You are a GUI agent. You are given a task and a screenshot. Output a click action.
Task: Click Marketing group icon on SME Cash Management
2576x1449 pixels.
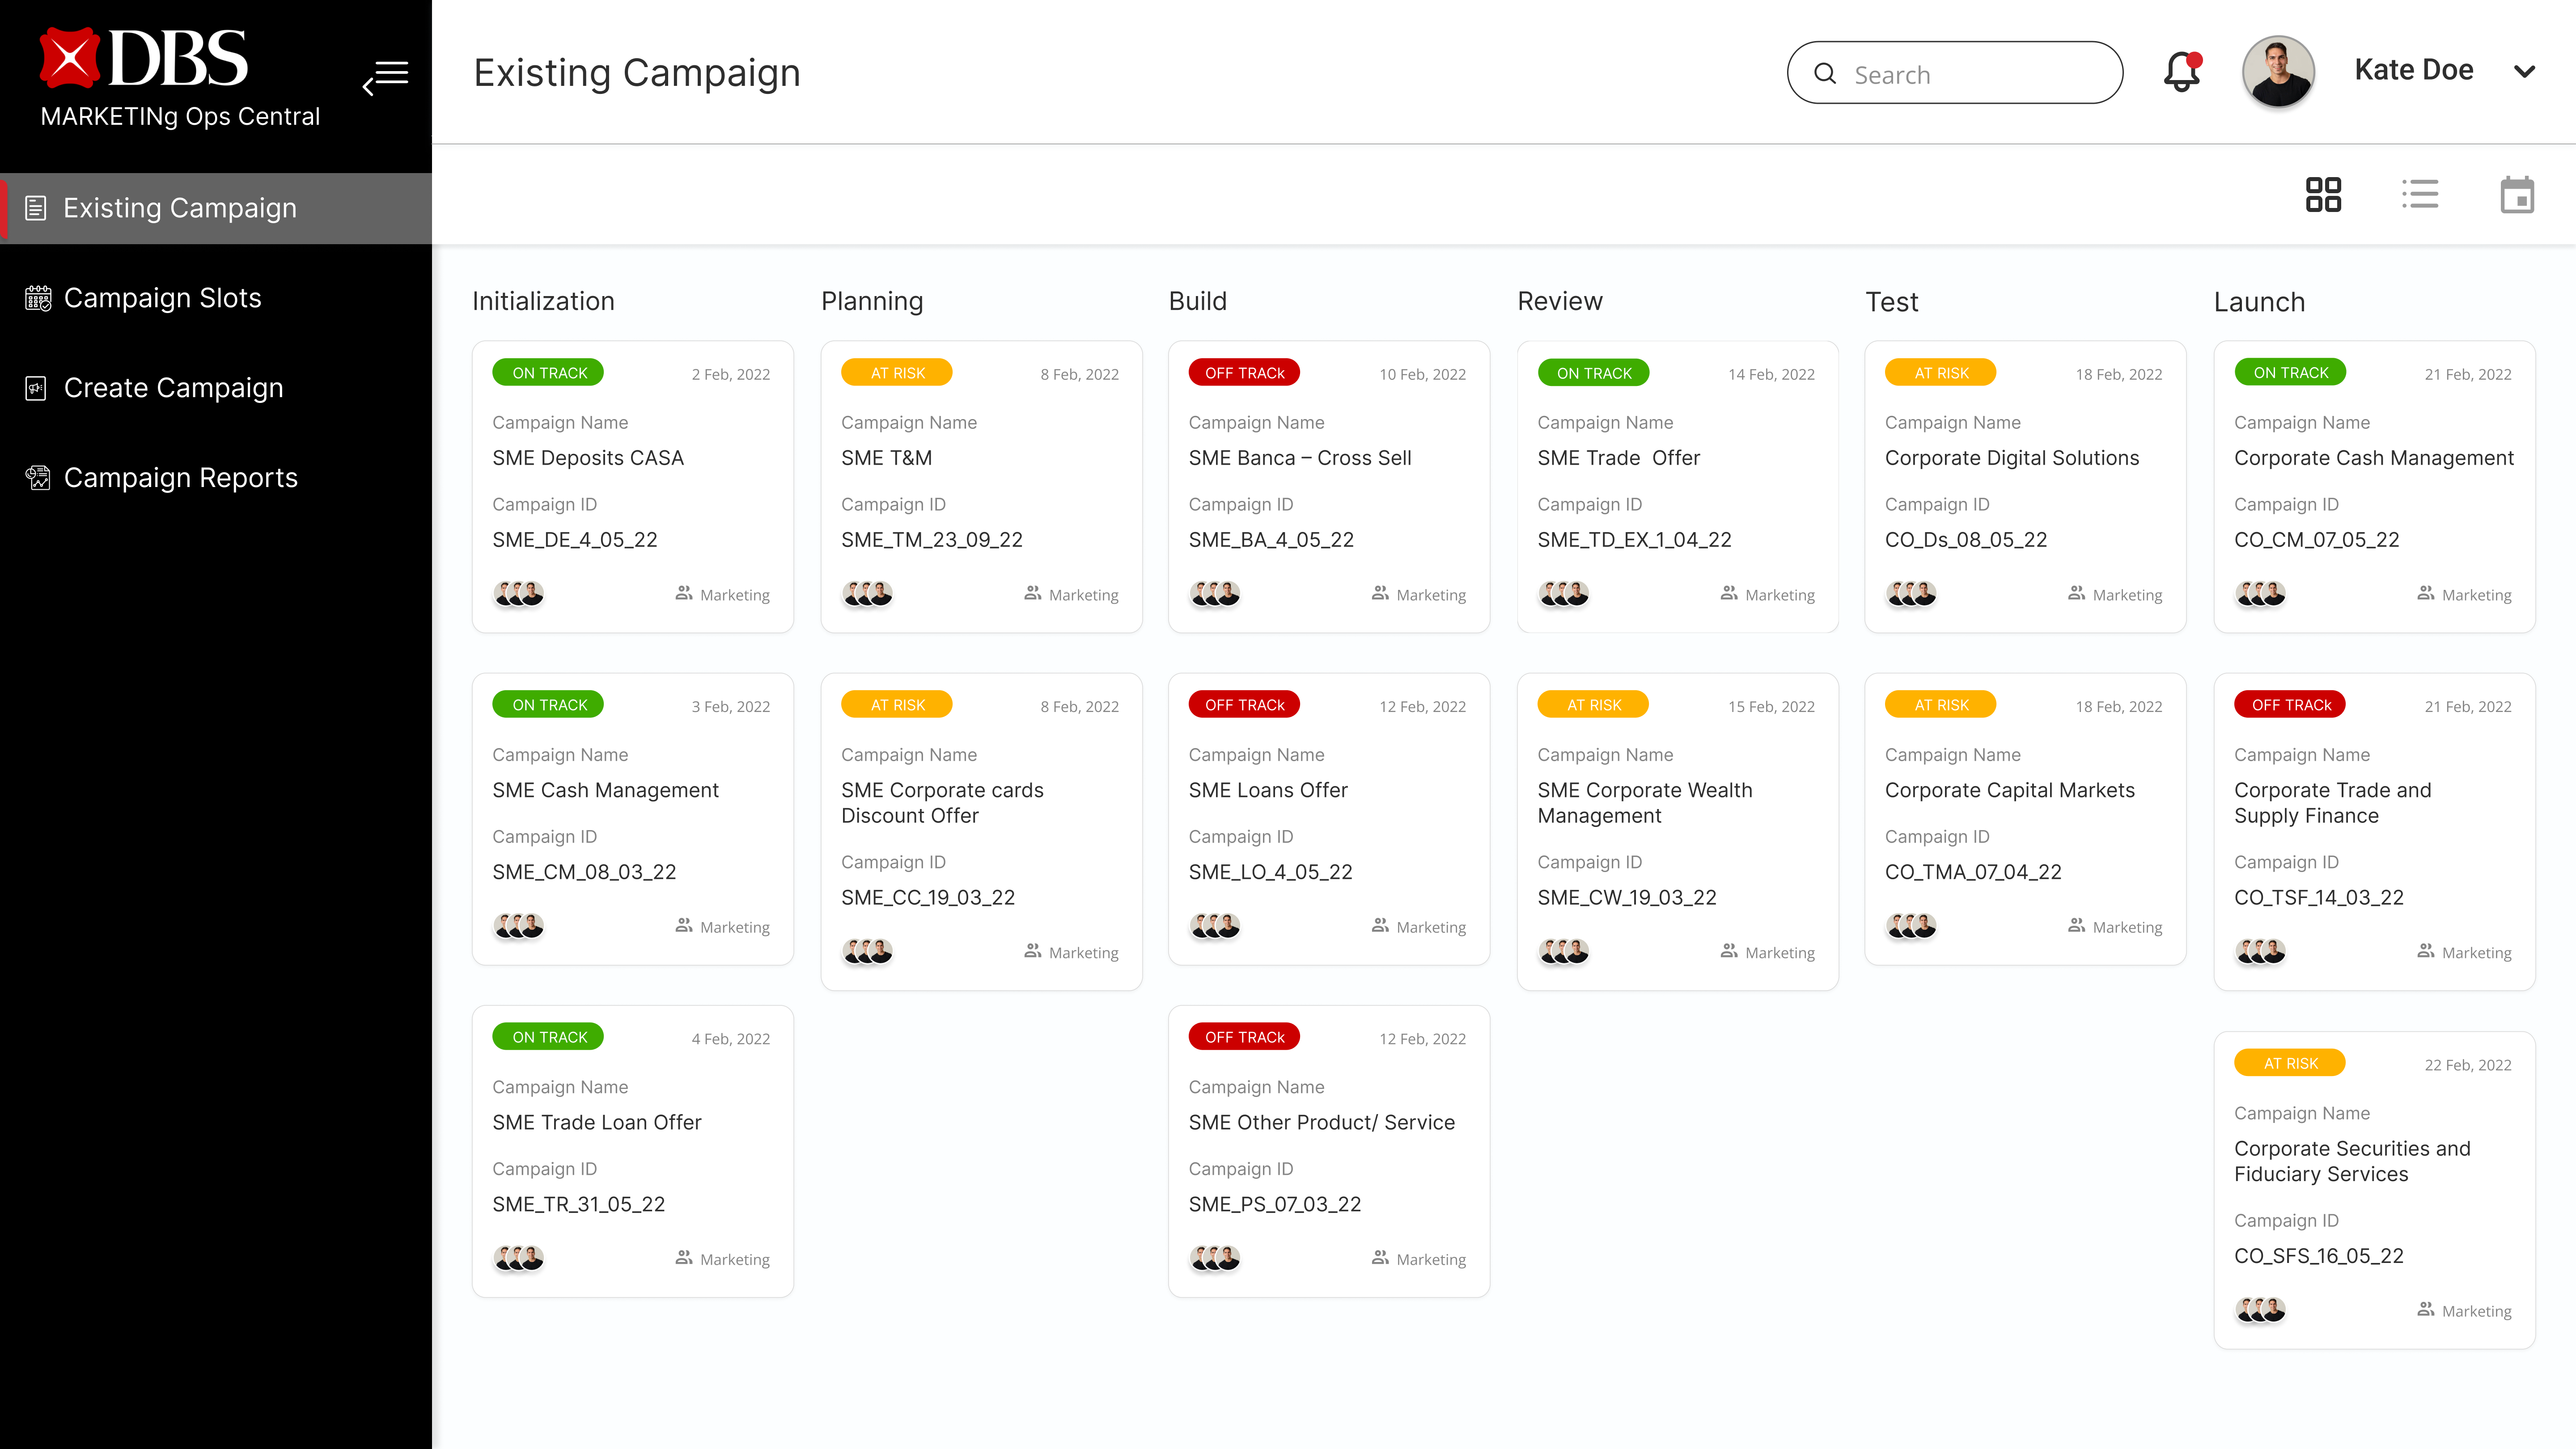click(x=684, y=925)
